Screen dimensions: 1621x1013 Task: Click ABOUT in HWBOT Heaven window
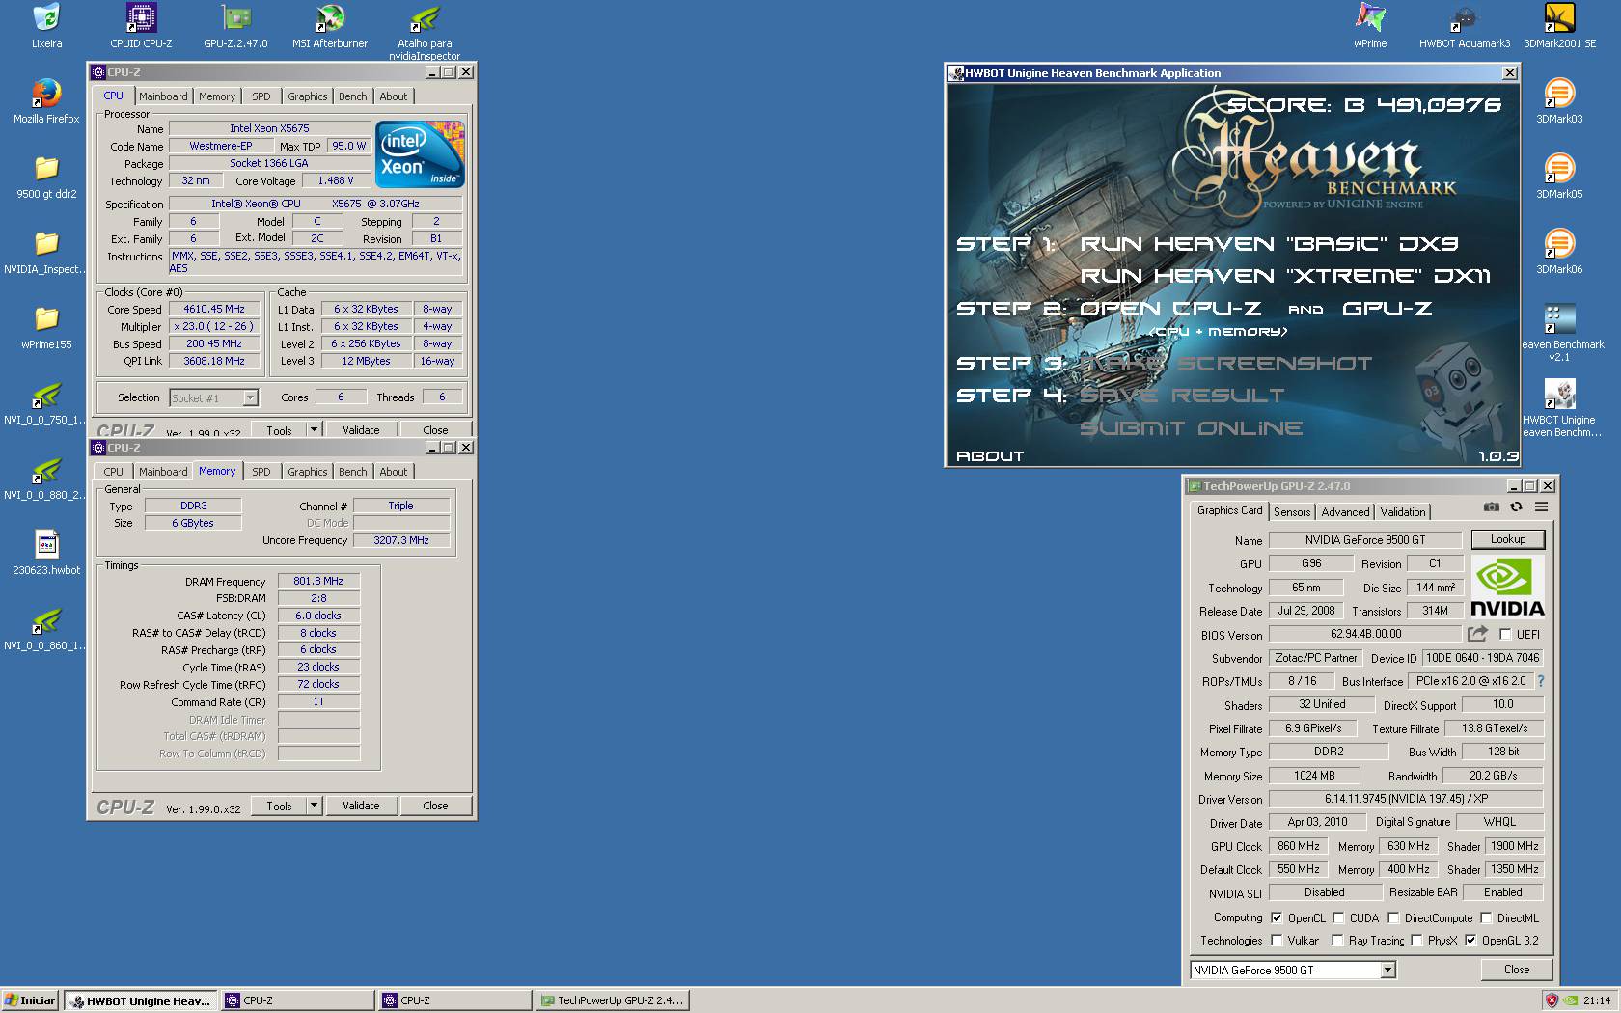[x=990, y=456]
